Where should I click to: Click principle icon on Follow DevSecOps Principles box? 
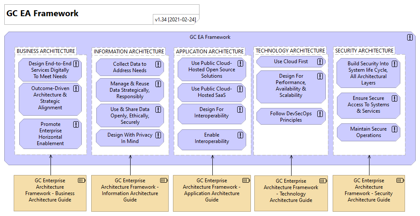[x=320, y=114]
